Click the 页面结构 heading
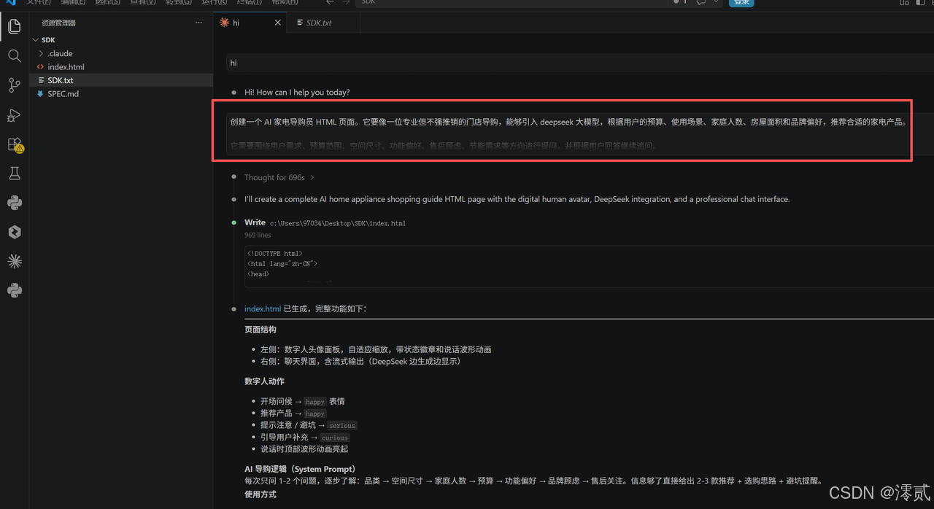934x509 pixels. tap(260, 330)
